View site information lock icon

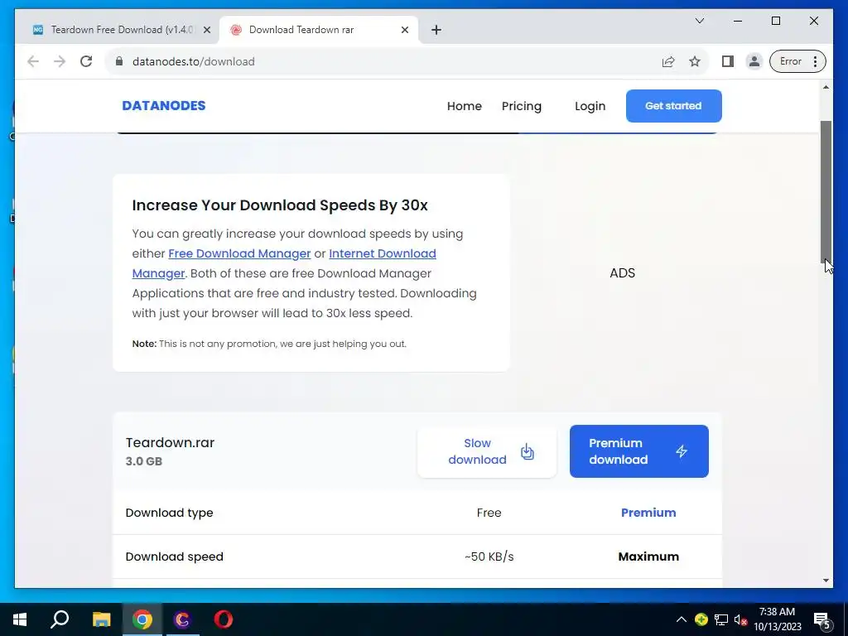[119, 61]
